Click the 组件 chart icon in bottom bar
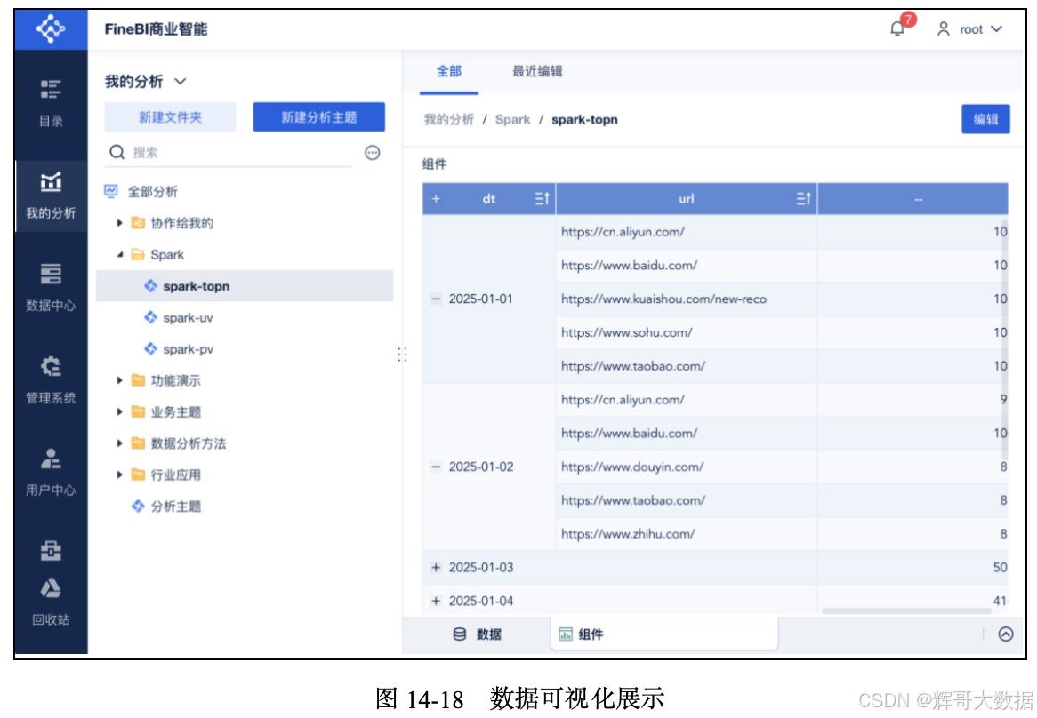Image resolution: width=1037 pixels, height=718 pixels. [x=566, y=634]
